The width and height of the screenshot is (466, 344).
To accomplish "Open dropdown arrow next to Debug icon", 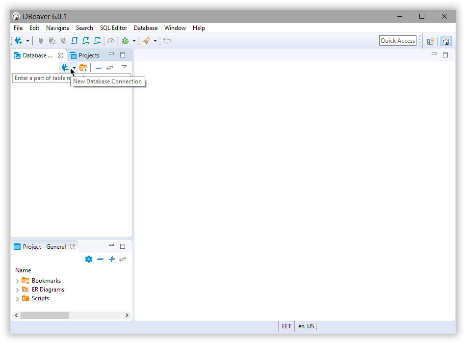I will (x=133, y=41).
